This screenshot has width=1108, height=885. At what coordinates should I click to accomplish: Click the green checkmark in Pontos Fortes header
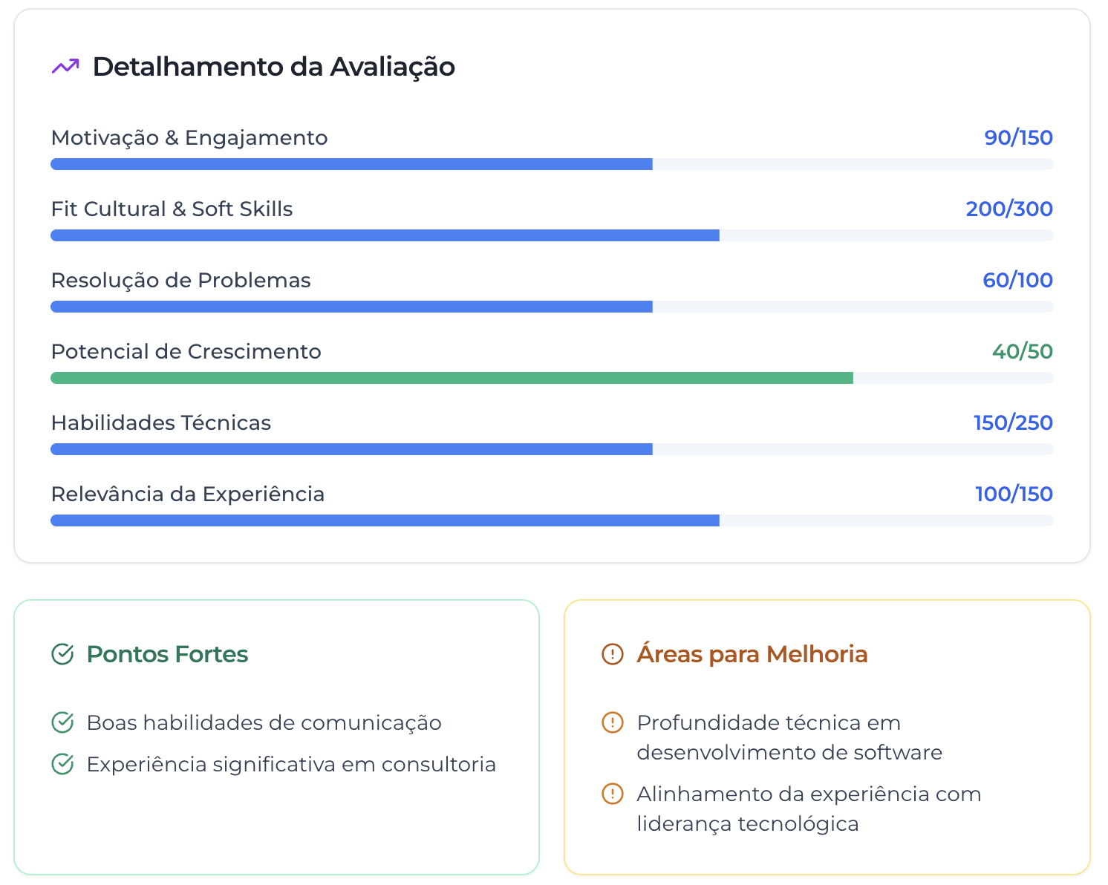pos(63,655)
